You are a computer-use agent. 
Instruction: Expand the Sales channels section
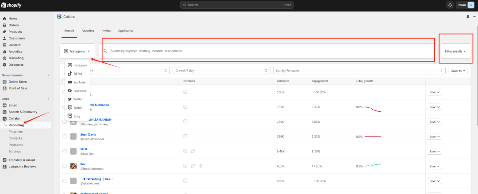pyautogui.click(x=48, y=75)
